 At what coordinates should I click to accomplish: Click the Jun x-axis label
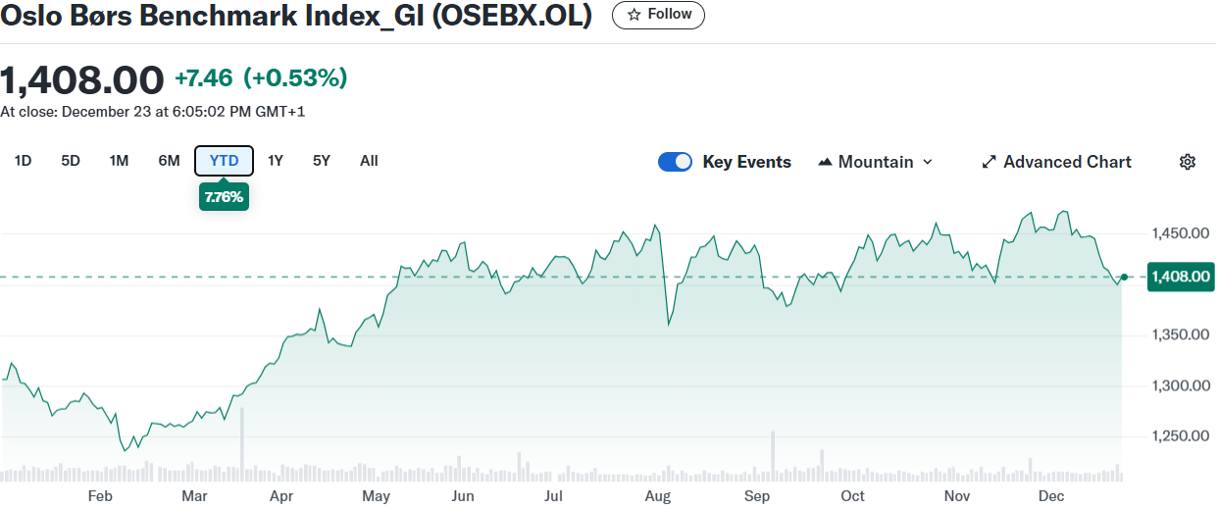[x=463, y=496]
